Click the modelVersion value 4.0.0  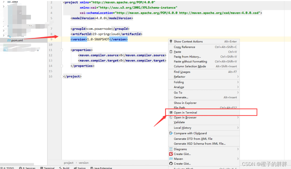pyautogui.click(x=101, y=18)
